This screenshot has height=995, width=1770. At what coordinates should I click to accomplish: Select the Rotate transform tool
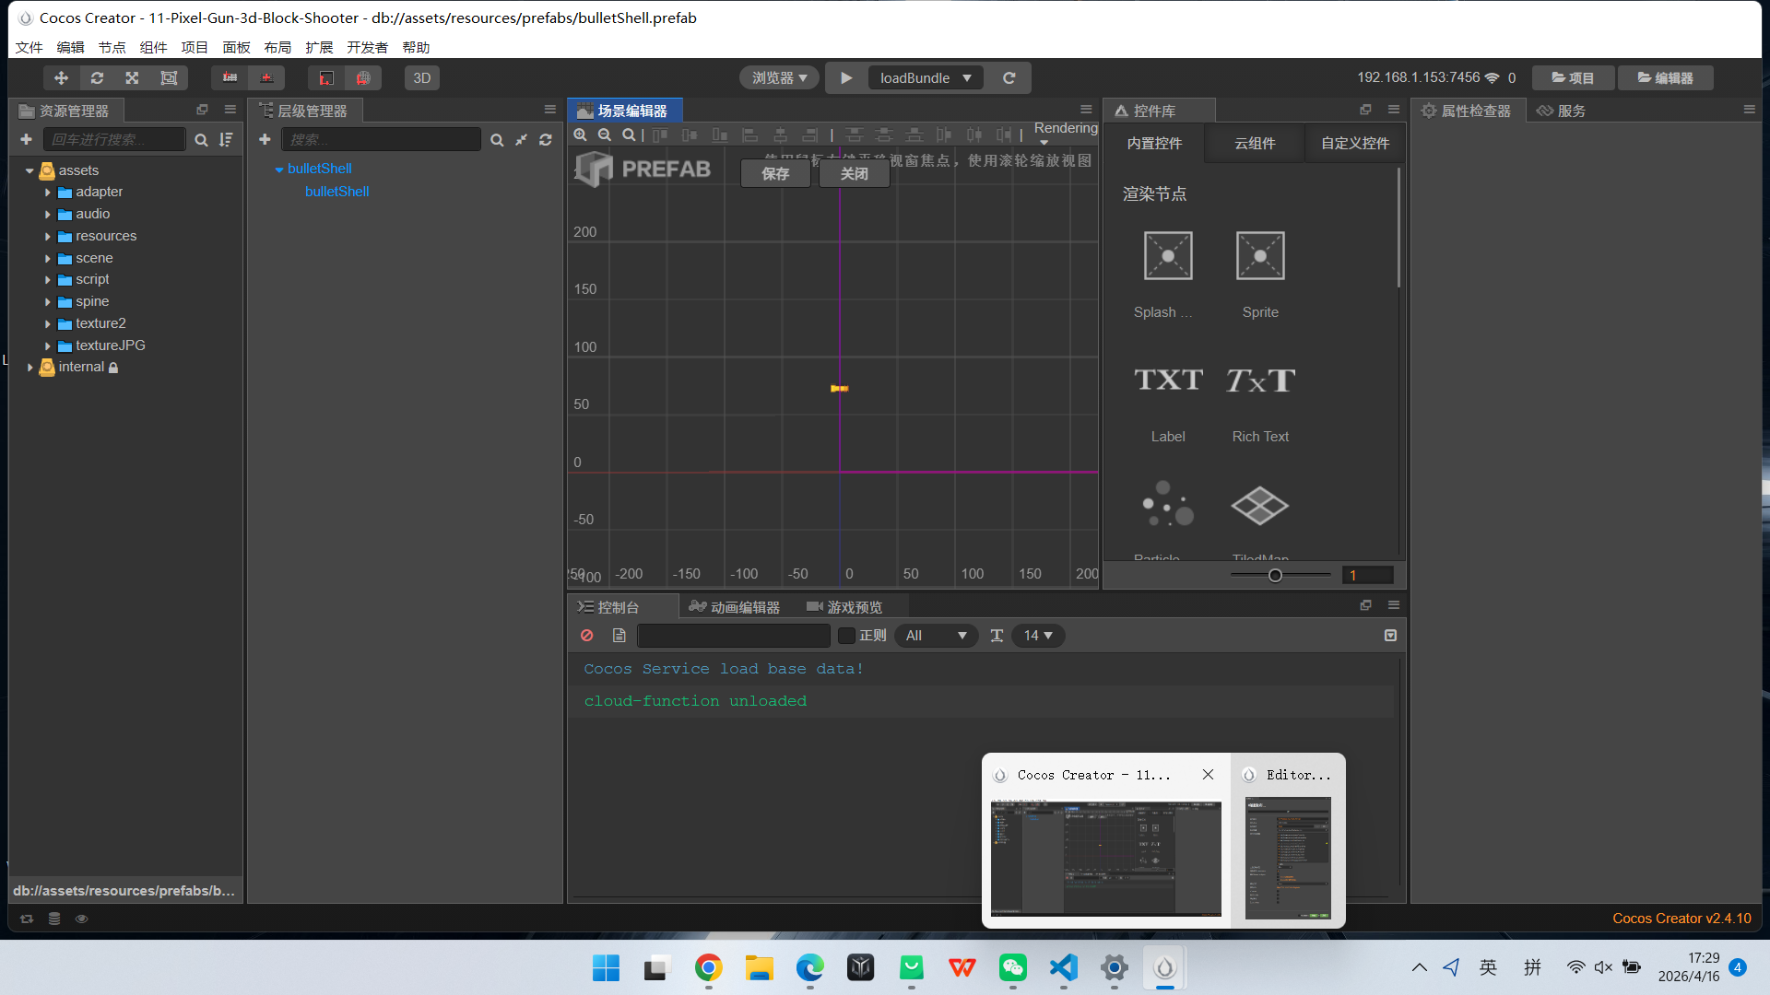point(97,78)
